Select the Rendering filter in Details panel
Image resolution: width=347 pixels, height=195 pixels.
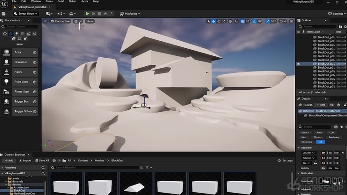pyautogui.click(x=334, y=137)
